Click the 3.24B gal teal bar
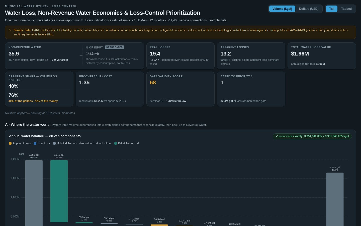This screenshot has height=226, width=361. click(x=59, y=191)
